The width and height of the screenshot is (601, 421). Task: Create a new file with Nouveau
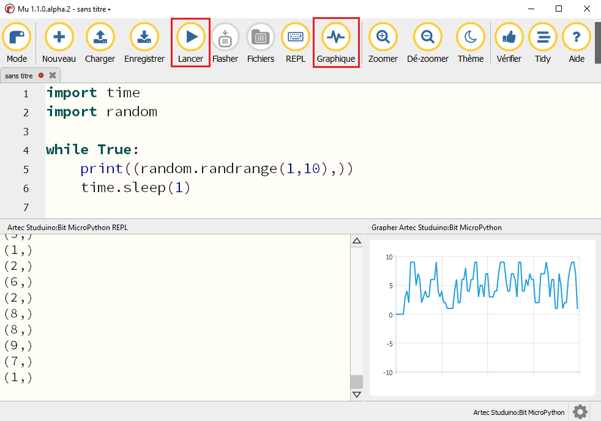(59, 42)
